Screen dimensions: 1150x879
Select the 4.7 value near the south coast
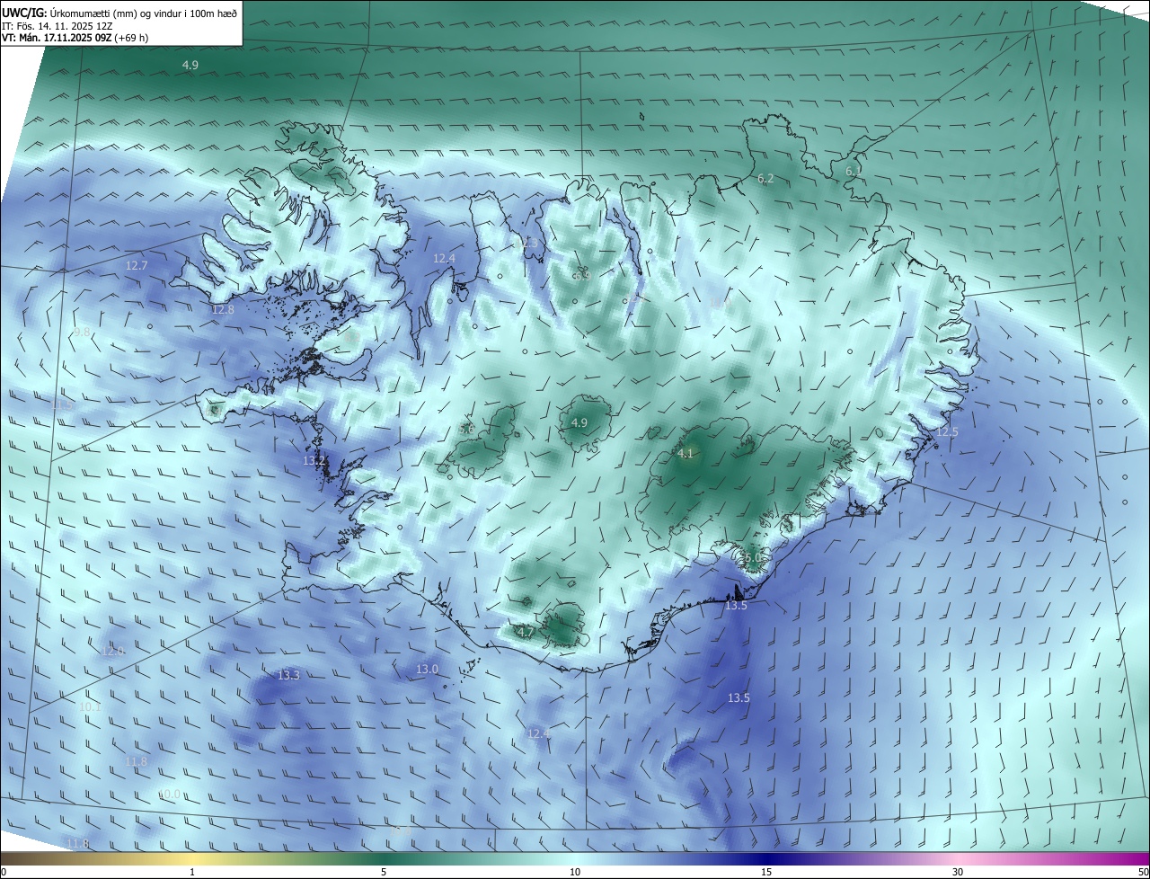526,632
